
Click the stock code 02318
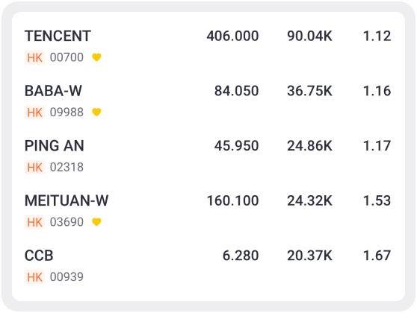(x=67, y=167)
